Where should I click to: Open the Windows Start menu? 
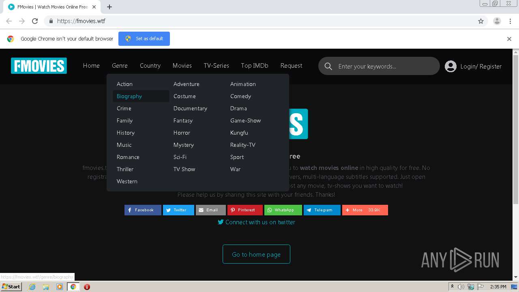(x=11, y=287)
